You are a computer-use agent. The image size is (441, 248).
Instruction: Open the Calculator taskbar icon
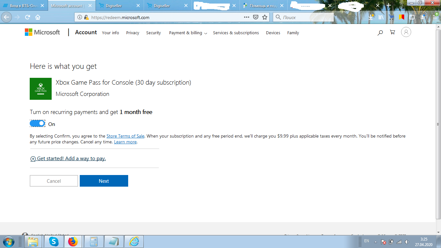(x=94, y=242)
